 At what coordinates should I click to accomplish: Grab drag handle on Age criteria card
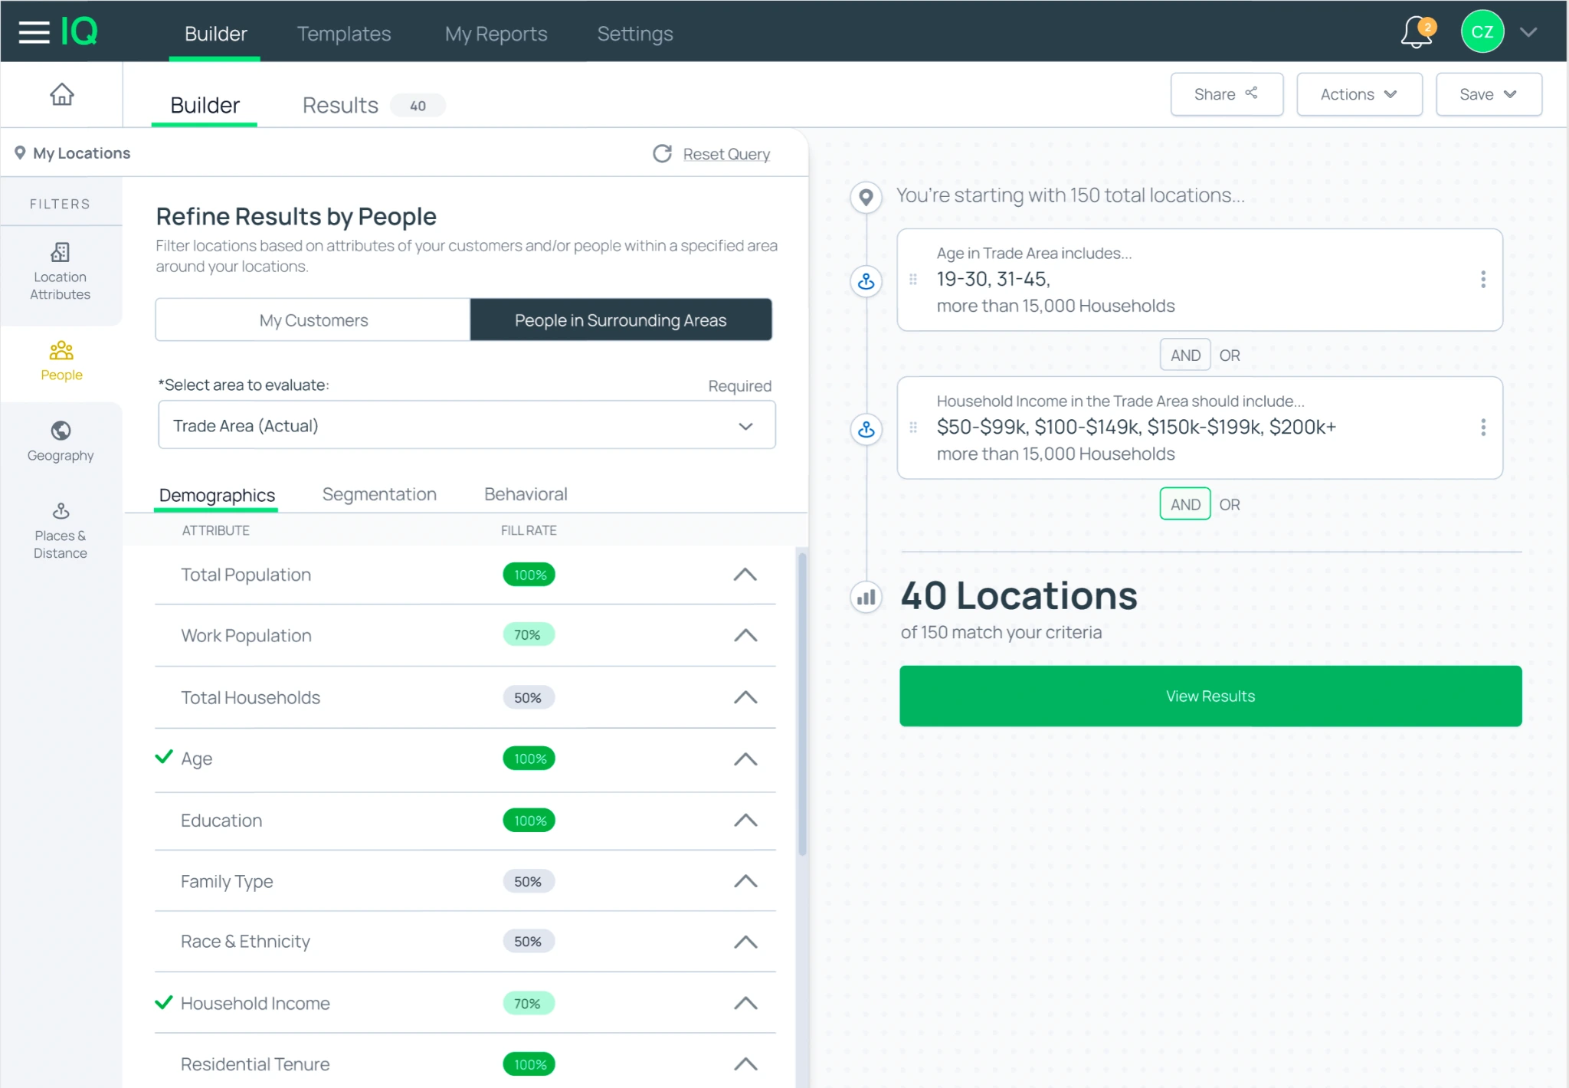913,280
